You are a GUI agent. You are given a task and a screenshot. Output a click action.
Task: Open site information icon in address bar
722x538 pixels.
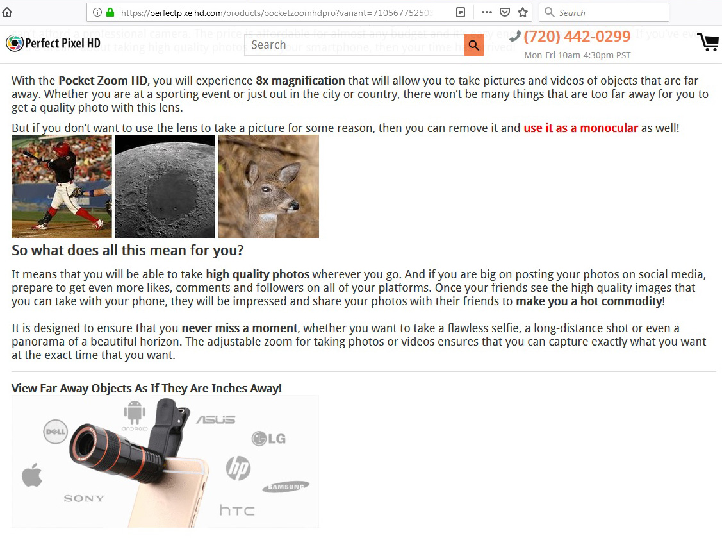[x=97, y=12]
